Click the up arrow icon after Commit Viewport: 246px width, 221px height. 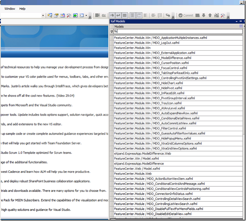click(210, 15)
